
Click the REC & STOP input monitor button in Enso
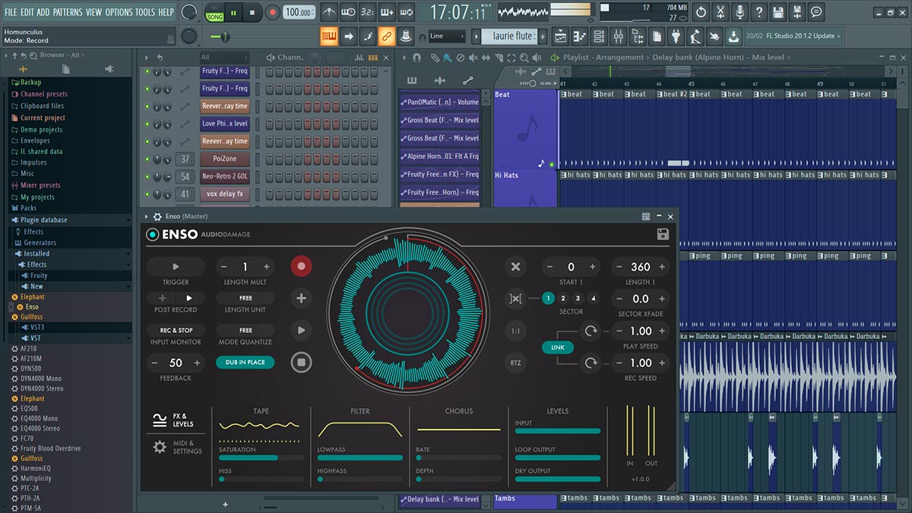(176, 330)
